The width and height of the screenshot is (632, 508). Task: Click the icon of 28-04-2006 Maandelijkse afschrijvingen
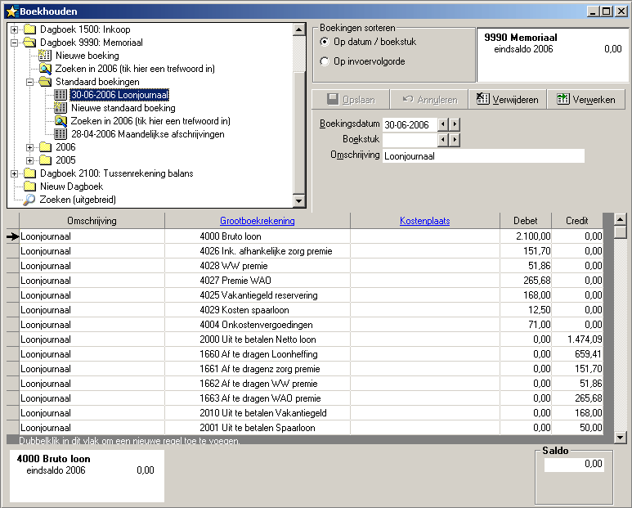click(x=61, y=134)
